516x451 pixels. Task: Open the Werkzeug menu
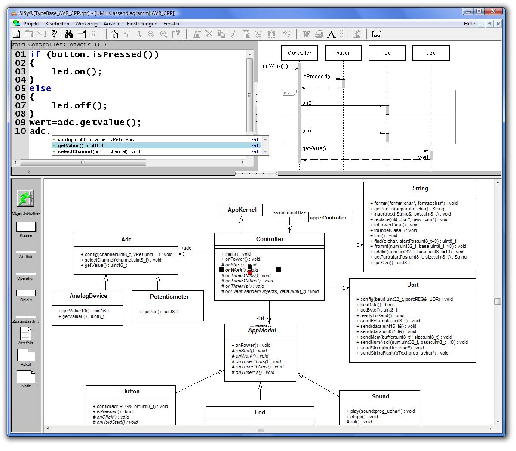coord(86,24)
